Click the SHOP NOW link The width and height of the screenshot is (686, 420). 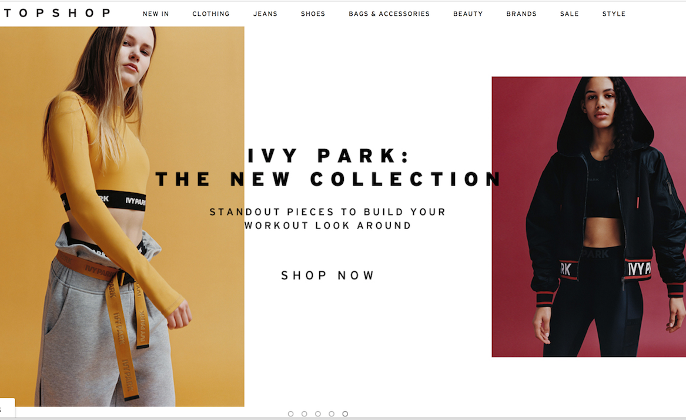point(327,275)
